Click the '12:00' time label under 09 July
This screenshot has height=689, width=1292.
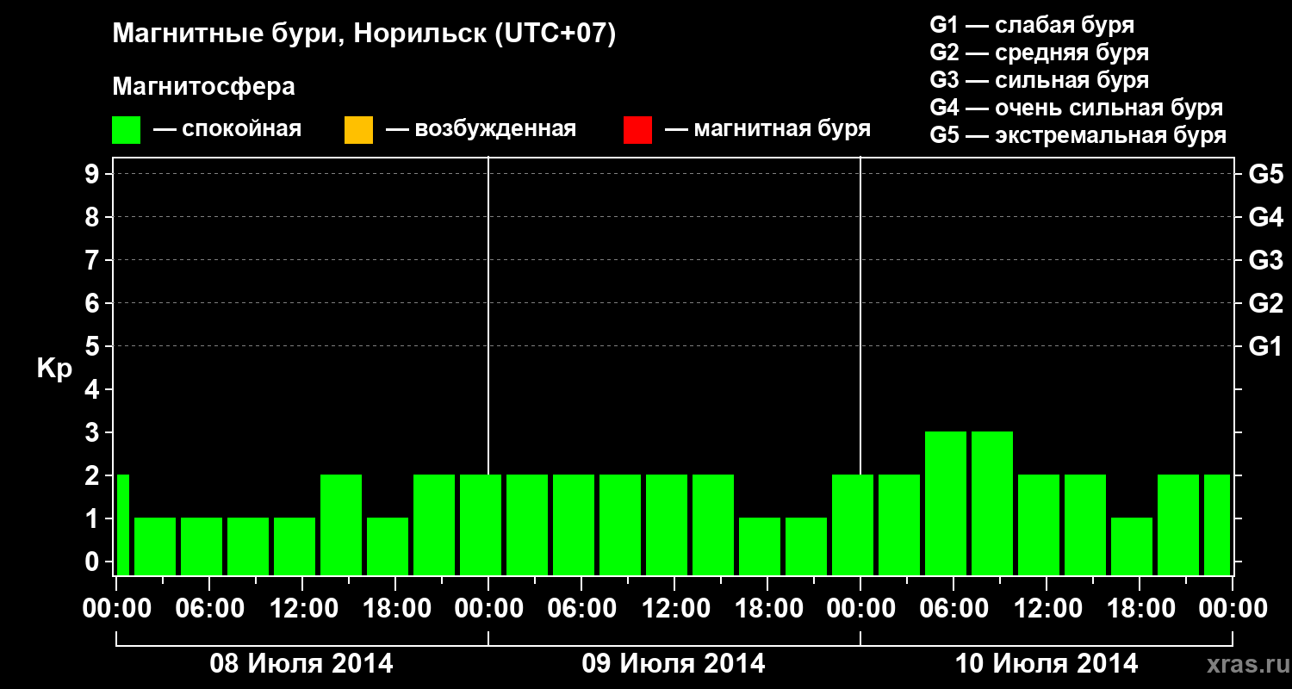(674, 608)
